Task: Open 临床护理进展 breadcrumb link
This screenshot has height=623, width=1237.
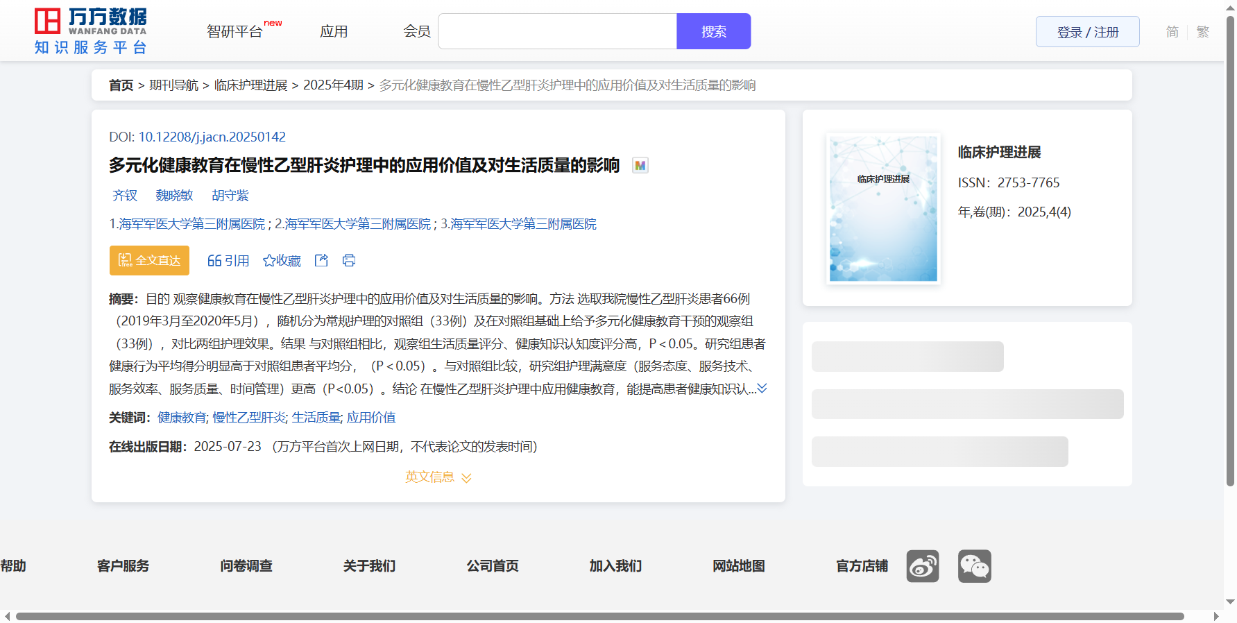Action: point(250,85)
